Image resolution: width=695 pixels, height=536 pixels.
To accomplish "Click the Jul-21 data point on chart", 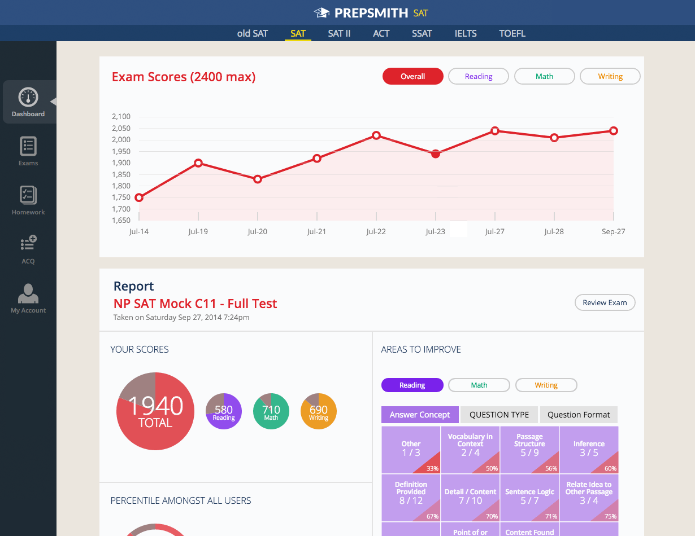I will (317, 159).
